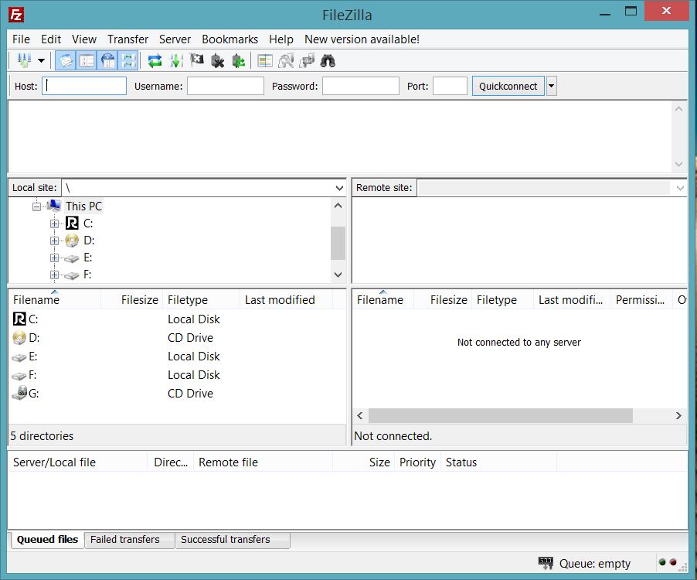Open the Transfer menu
This screenshot has height=580, width=697.
[x=127, y=39]
